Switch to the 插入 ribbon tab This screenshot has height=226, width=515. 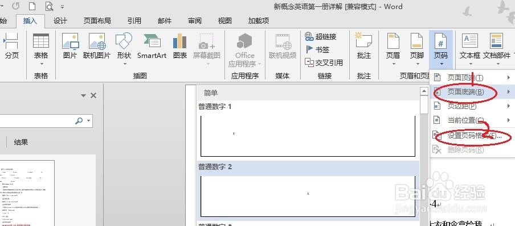tap(30, 21)
